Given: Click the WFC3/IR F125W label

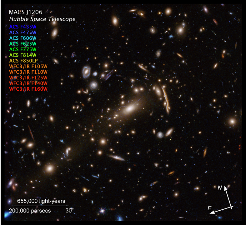Looking at the screenshot, I should point(28,77).
